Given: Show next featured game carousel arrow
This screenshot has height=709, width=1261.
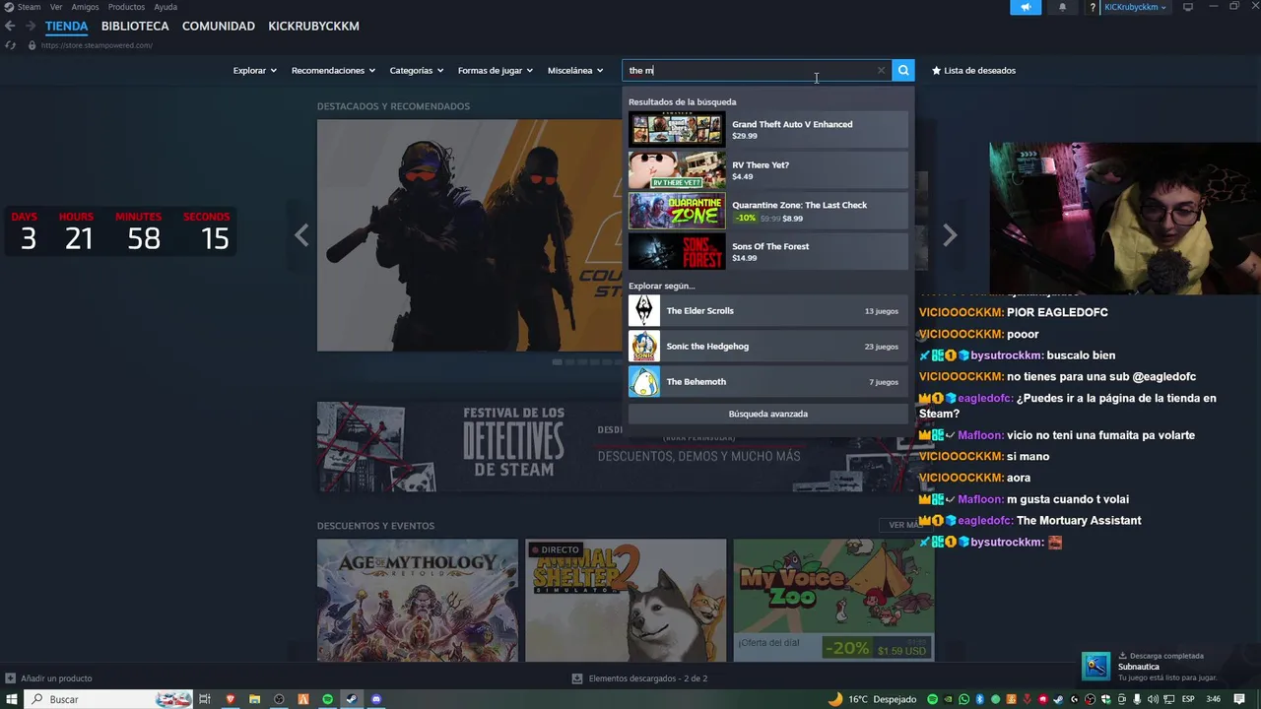Looking at the screenshot, I should pos(950,235).
